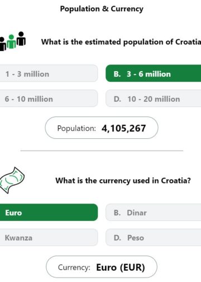
Task: Click the Population & Currency heading
Action: pyautogui.click(x=102, y=9)
